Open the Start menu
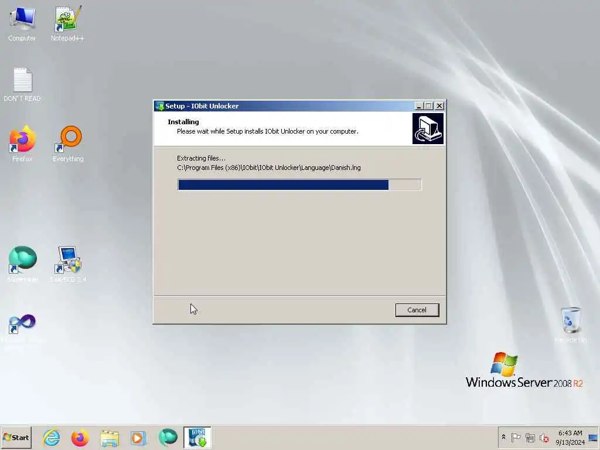 pyautogui.click(x=16, y=437)
